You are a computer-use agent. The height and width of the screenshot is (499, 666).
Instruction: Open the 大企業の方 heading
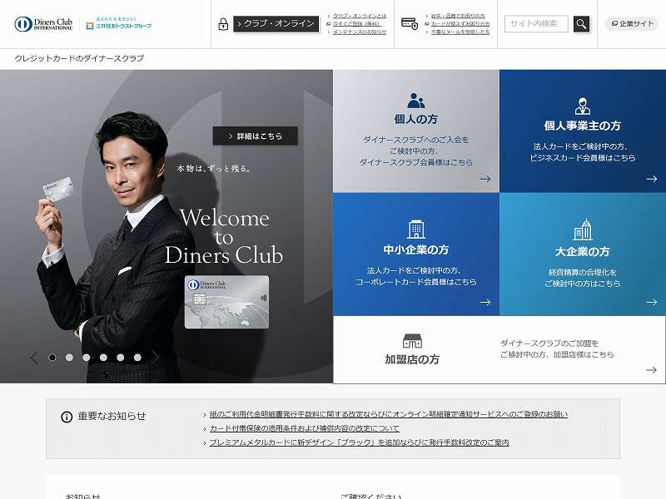pyautogui.click(x=582, y=252)
